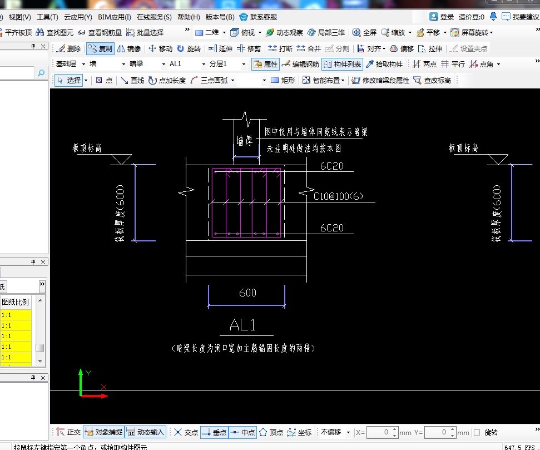The height and width of the screenshot is (450, 540).
Task: Open the 工具(T) menu
Action: click(x=47, y=17)
